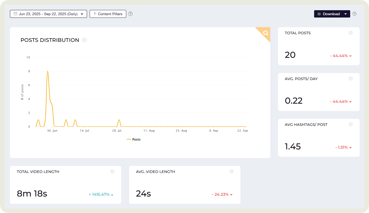Click info icon on Avg Hashtags/Post card
Screen dimensions: 369x213
point(351,125)
